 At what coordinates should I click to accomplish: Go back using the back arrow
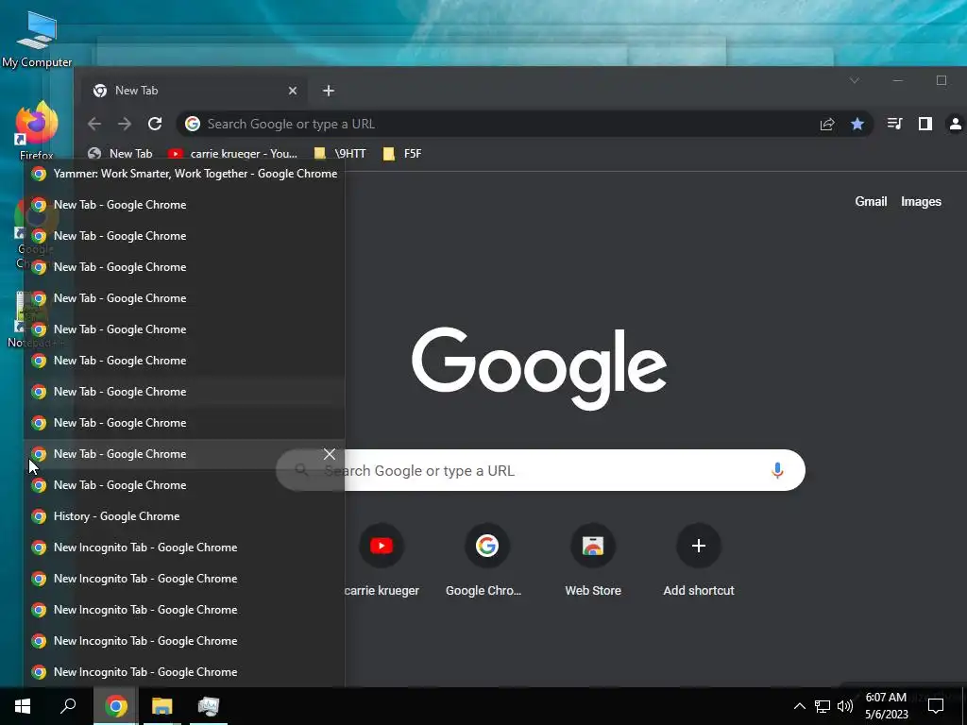coord(94,124)
